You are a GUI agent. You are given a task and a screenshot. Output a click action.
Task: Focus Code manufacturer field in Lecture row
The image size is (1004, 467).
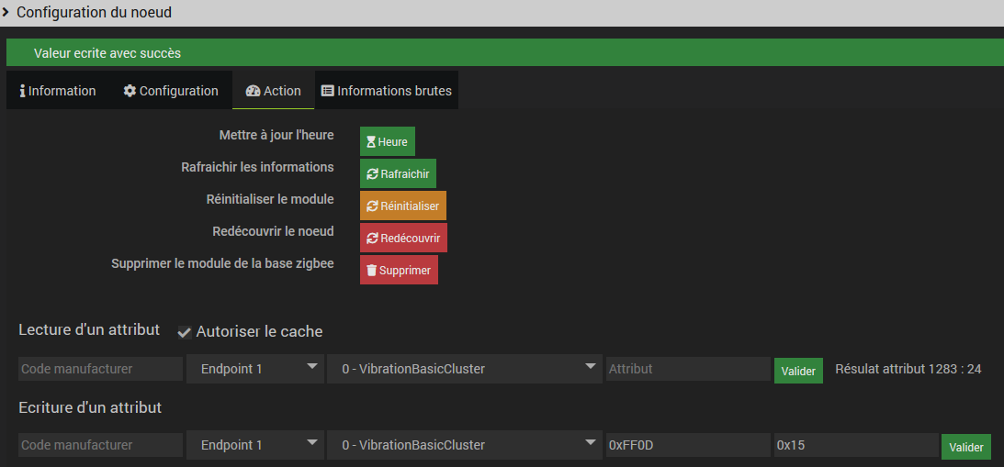pyautogui.click(x=100, y=369)
